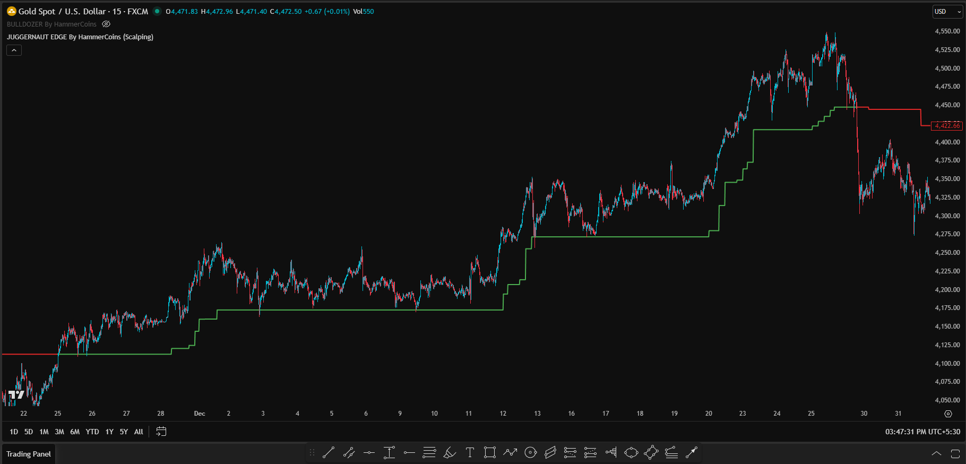Open chart settings gear near price axis
Viewport: 966px width, 464px height.
click(x=948, y=414)
